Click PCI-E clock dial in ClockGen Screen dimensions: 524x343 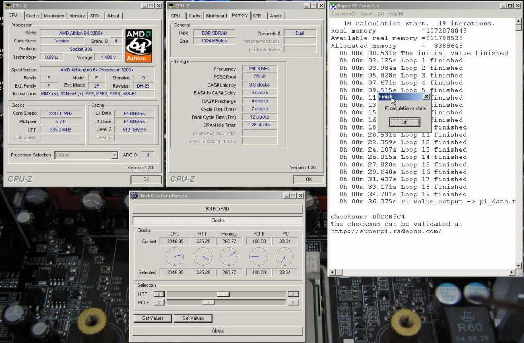point(259,256)
